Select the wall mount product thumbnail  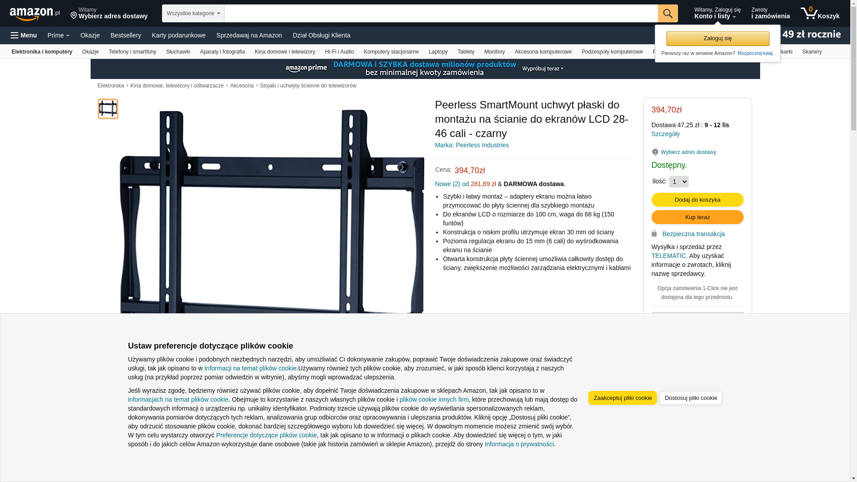point(108,109)
